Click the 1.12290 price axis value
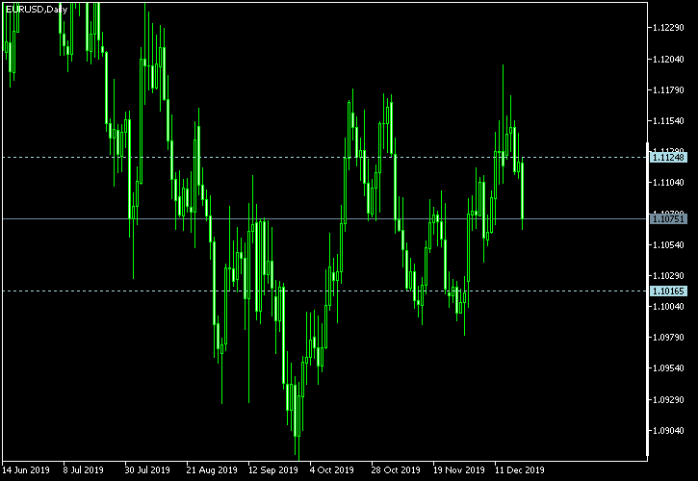The image size is (698, 481). click(x=668, y=28)
